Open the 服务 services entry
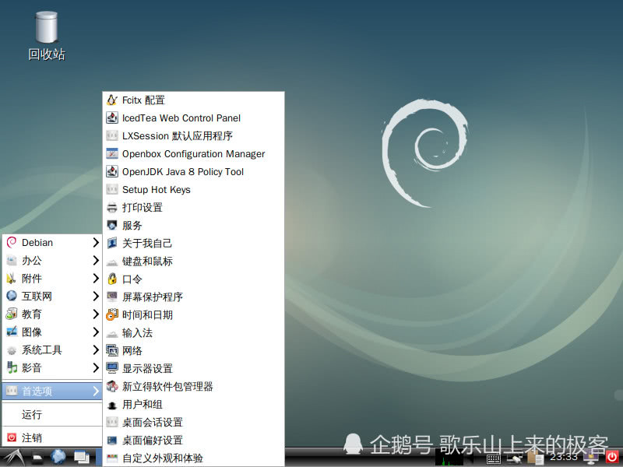The width and height of the screenshot is (623, 467). pos(193,225)
